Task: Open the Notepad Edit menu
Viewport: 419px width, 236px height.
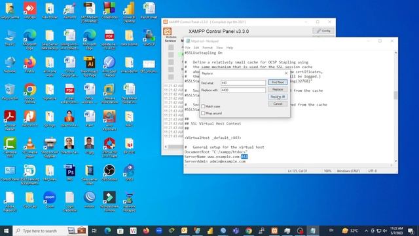Action: pos(196,48)
